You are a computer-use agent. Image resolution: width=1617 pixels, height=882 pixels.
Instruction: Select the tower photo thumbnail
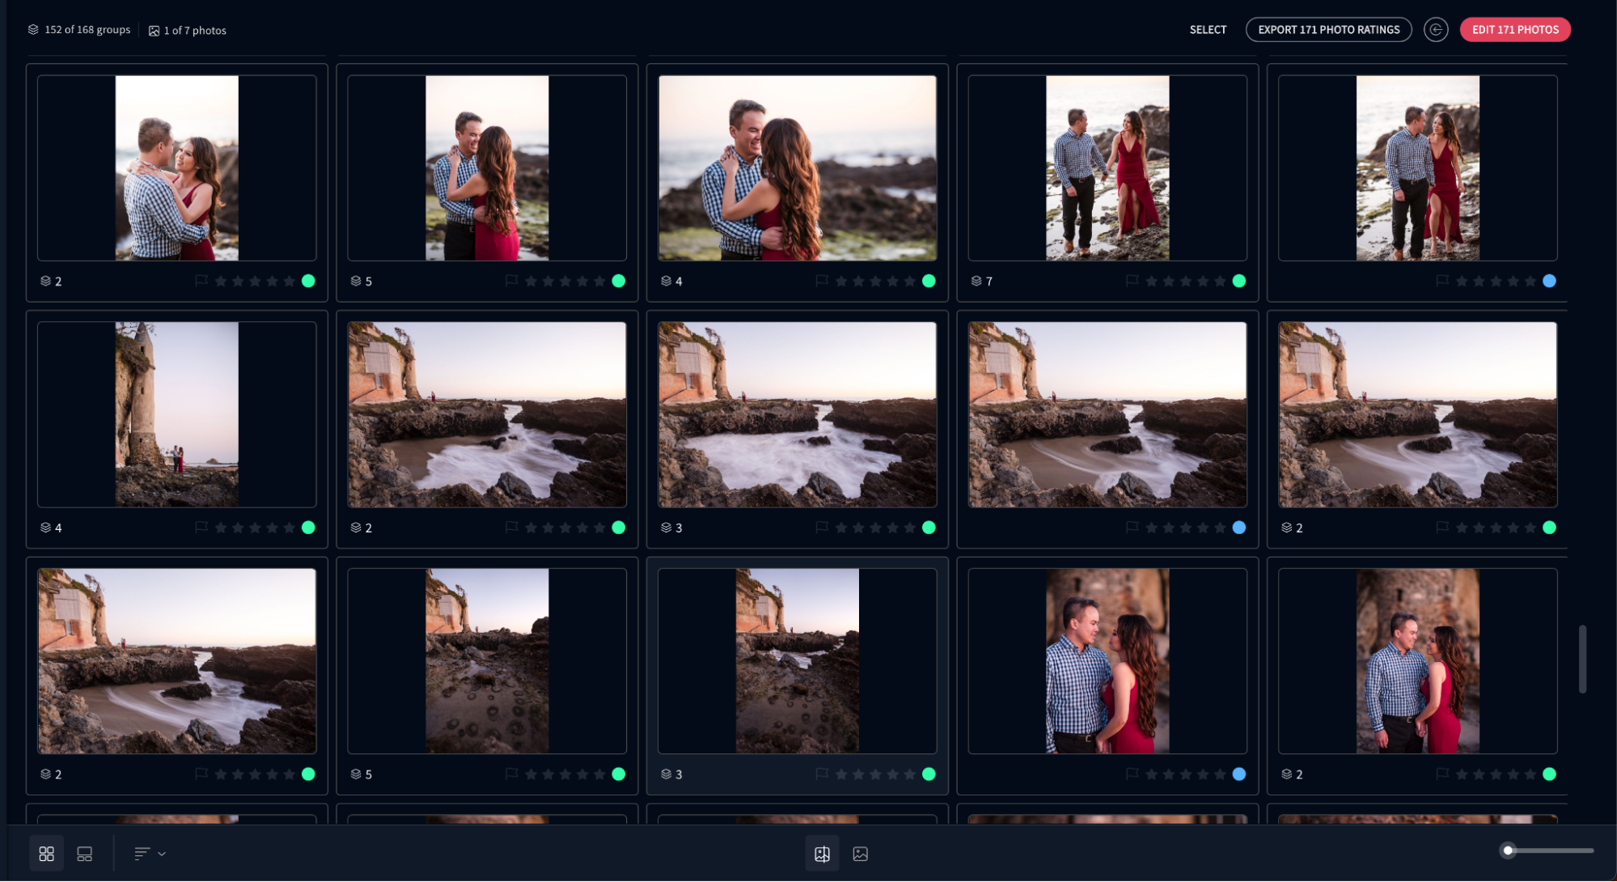point(176,414)
